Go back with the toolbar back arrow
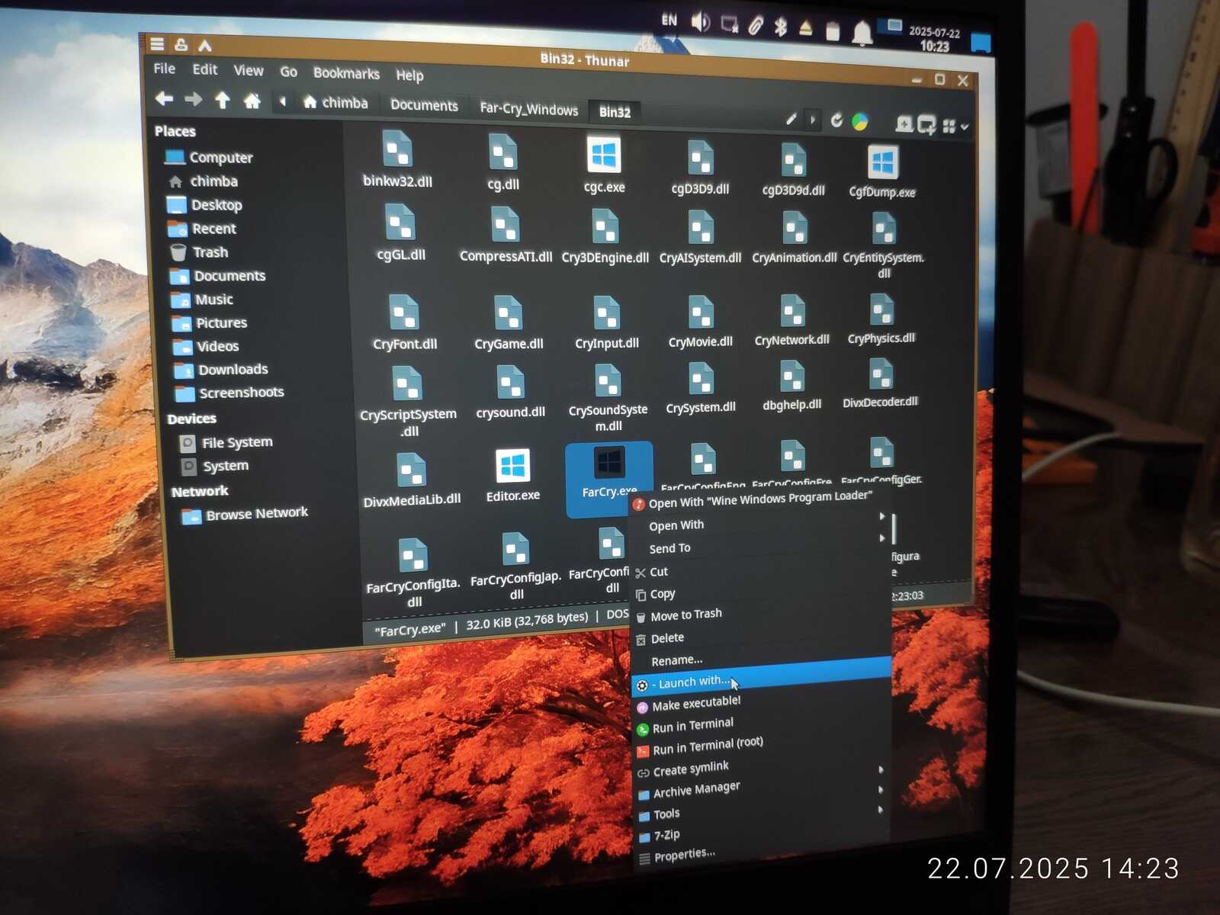This screenshot has width=1220, height=915. tap(164, 98)
